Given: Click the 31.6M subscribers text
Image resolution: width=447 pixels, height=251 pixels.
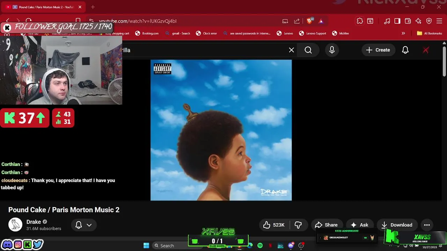Looking at the screenshot, I should coord(44,229).
